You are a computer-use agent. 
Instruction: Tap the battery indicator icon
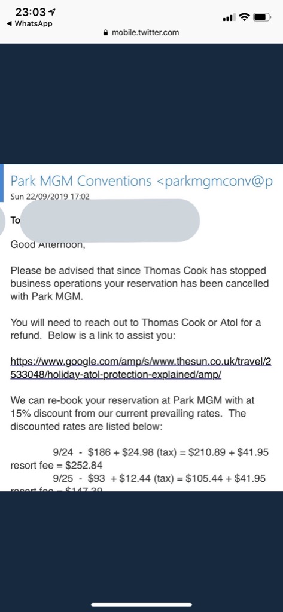tap(262, 17)
